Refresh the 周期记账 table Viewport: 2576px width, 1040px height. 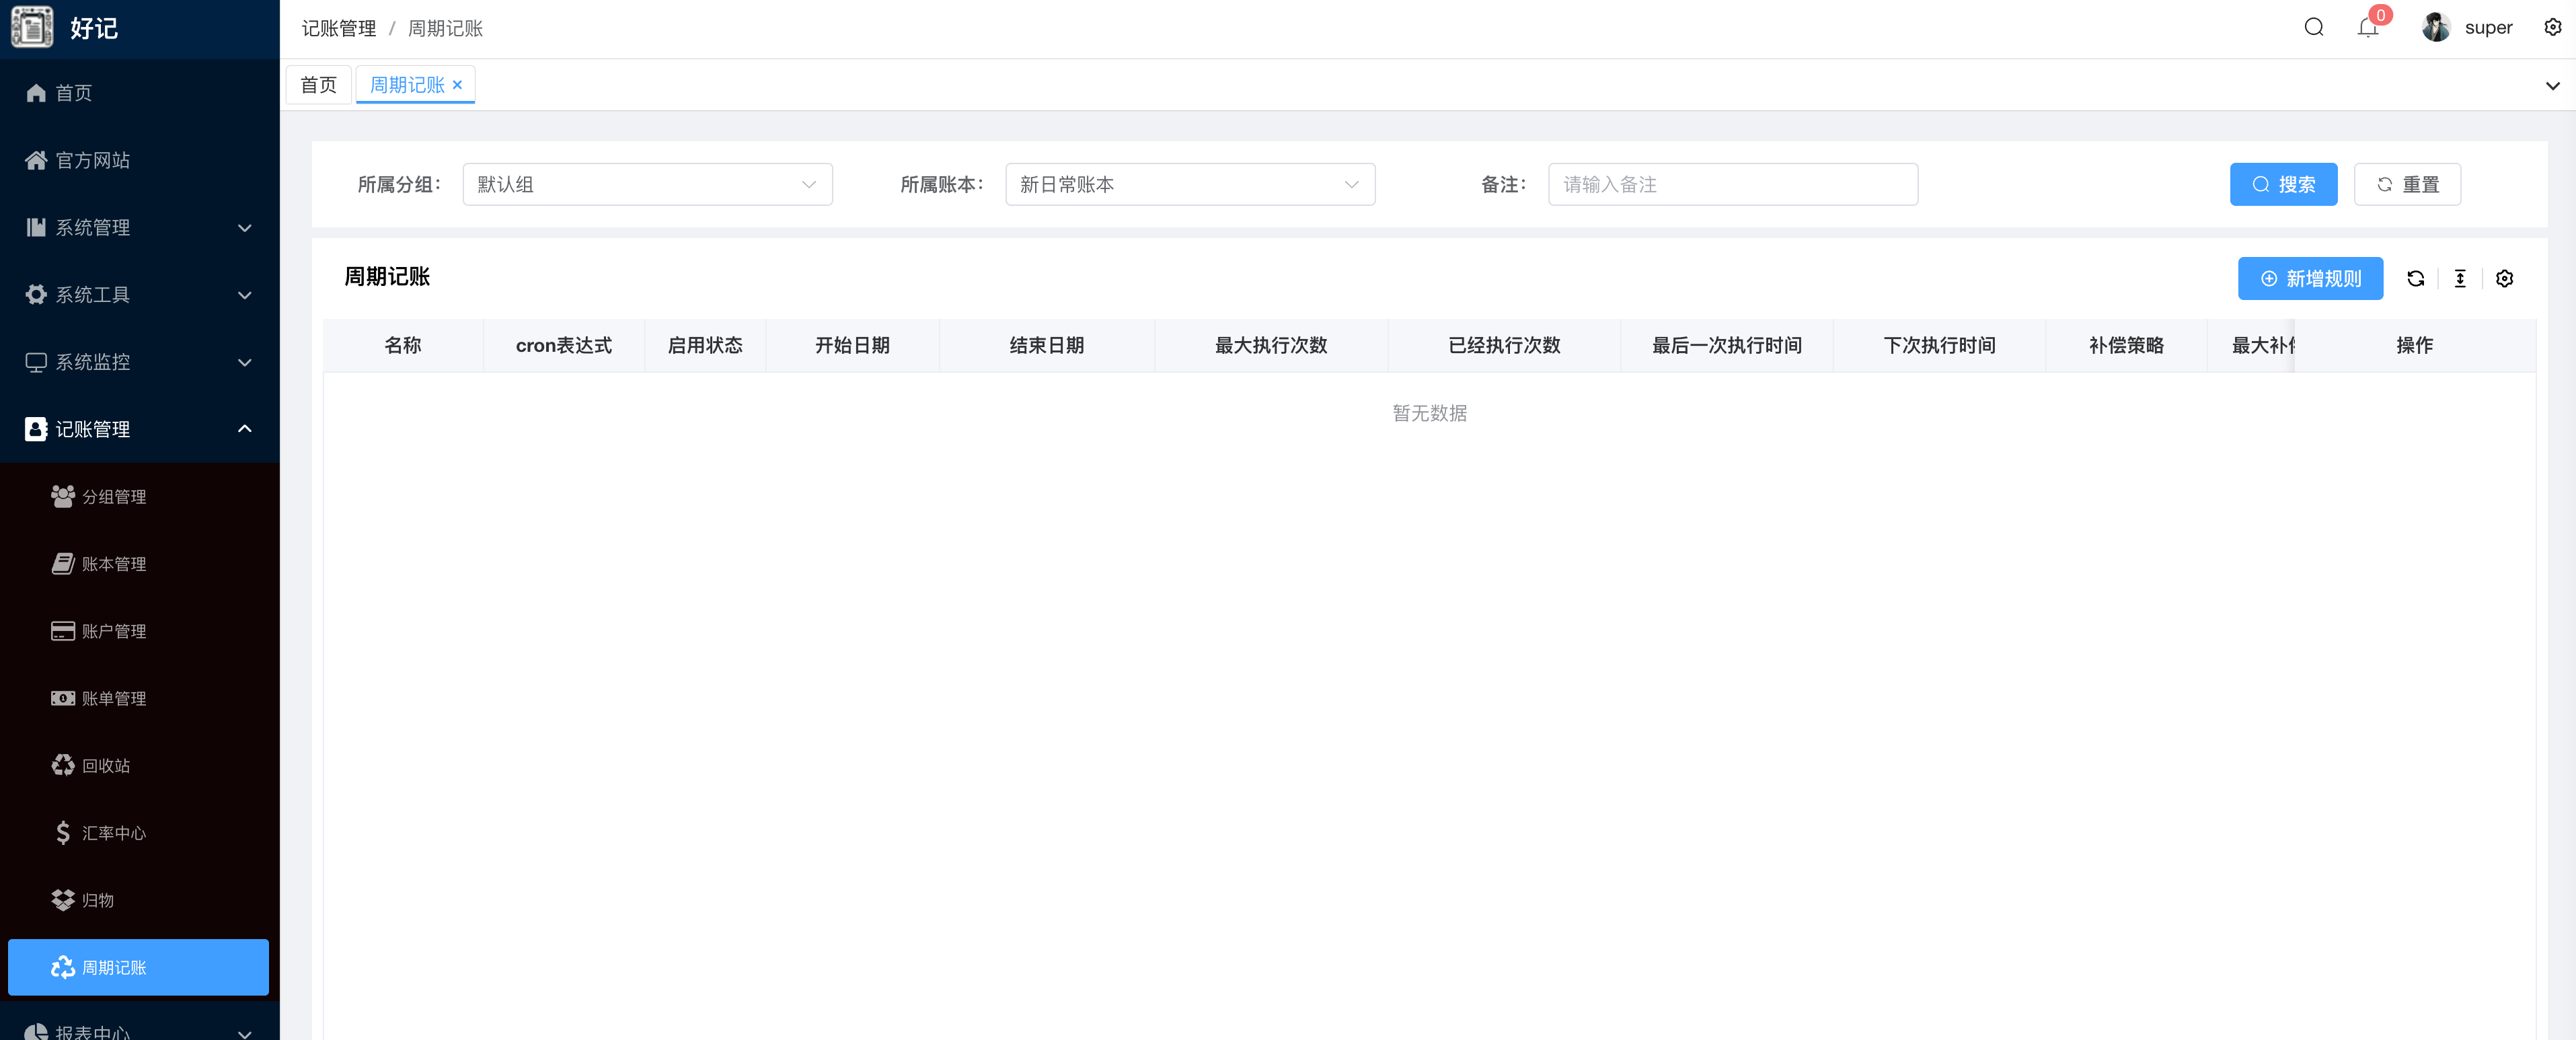point(2415,278)
